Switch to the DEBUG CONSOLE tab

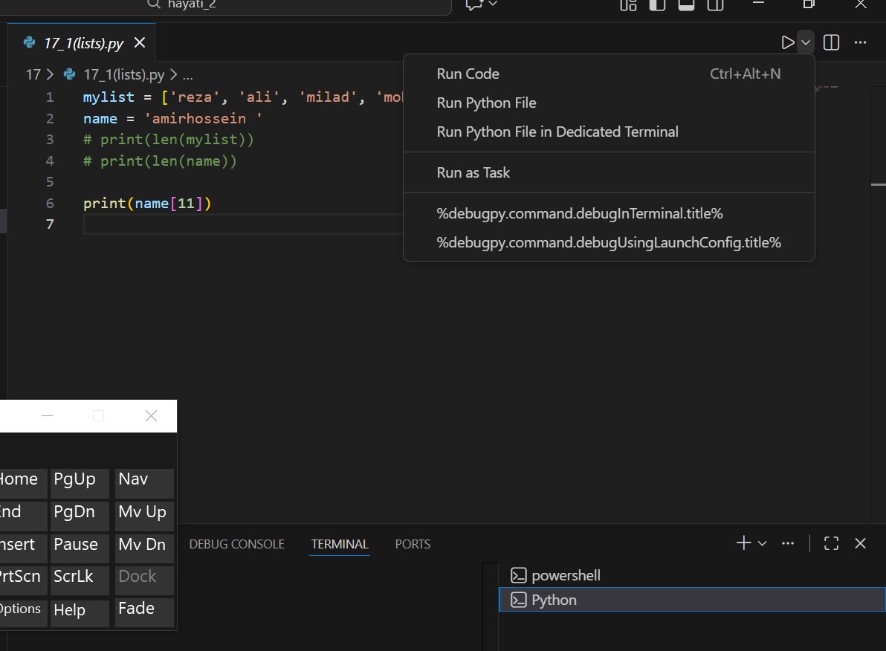click(x=236, y=544)
